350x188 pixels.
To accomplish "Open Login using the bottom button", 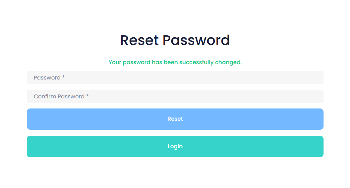I will pyautogui.click(x=175, y=146).
